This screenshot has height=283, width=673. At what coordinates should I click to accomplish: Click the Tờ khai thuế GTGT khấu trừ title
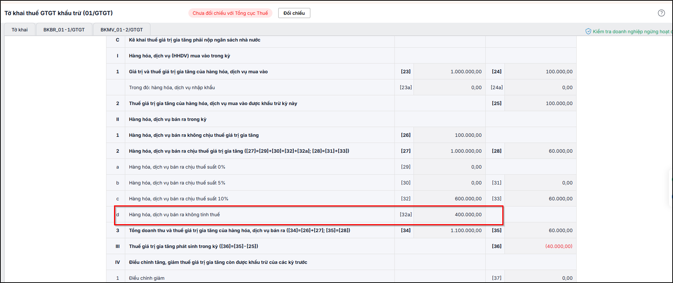point(58,13)
